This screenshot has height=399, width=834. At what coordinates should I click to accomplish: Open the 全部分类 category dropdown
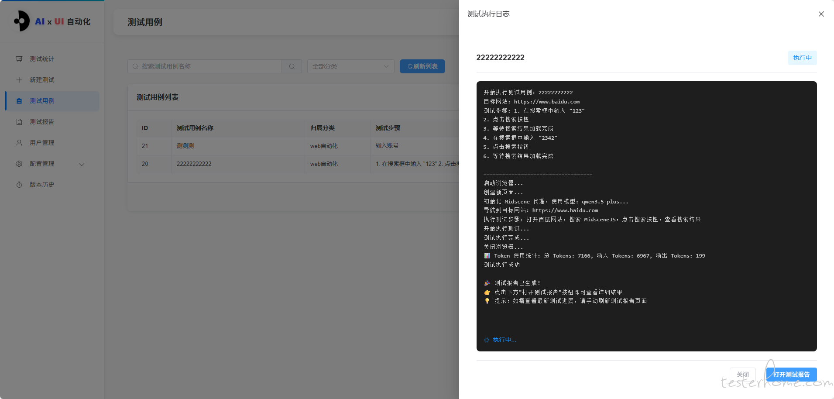pos(350,66)
